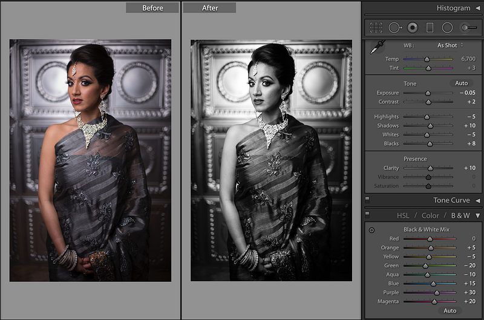
Task: Click the Black & White Mix Auto button
Action: point(450,311)
